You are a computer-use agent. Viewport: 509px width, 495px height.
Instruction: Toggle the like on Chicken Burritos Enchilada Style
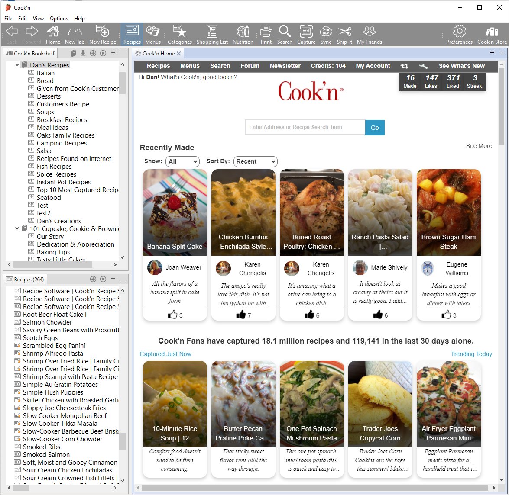(x=241, y=315)
